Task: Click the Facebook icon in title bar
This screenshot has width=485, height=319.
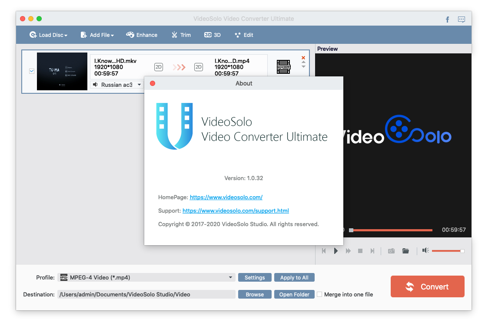Action: click(448, 19)
